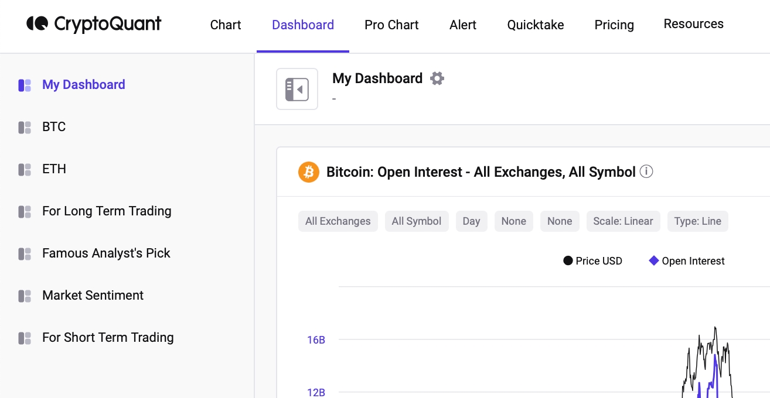Change the Day interval filter
This screenshot has height=398, width=770.
click(x=471, y=221)
